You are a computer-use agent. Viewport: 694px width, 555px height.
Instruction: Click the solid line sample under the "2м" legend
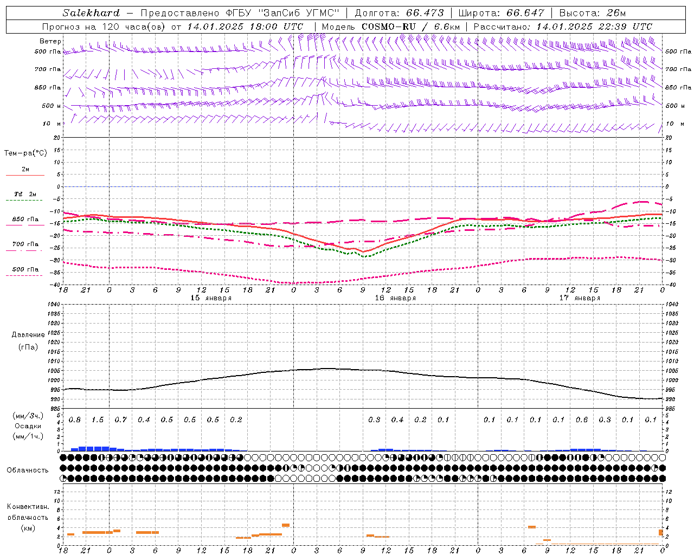(x=25, y=175)
